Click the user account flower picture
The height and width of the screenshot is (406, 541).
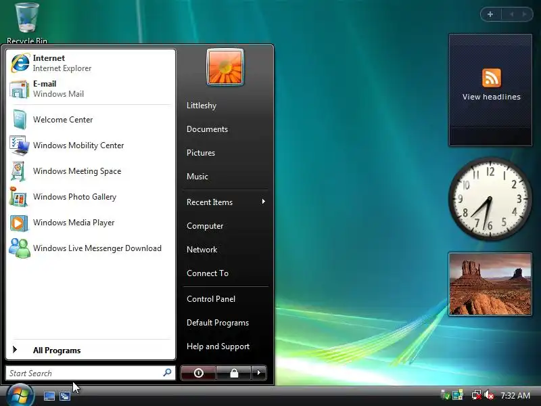coord(225,67)
